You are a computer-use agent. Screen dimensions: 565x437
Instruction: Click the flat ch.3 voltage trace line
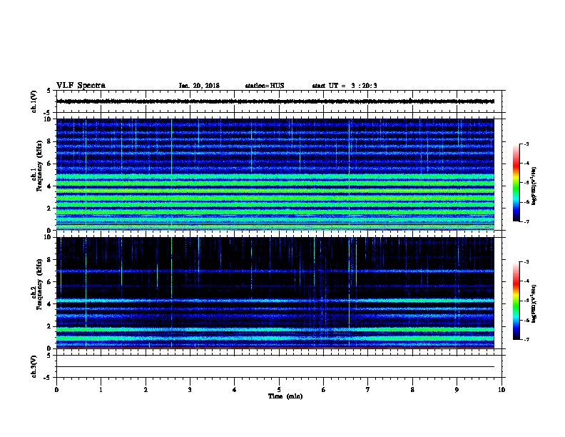click(275, 367)
